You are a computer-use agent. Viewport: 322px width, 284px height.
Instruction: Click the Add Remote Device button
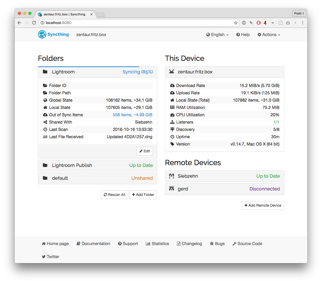click(263, 205)
